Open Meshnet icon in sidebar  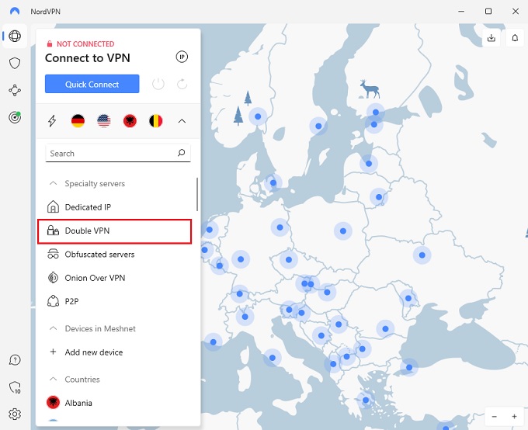tap(15, 90)
